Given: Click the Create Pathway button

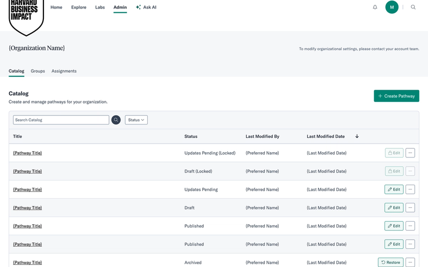Looking at the screenshot, I should coord(396,96).
